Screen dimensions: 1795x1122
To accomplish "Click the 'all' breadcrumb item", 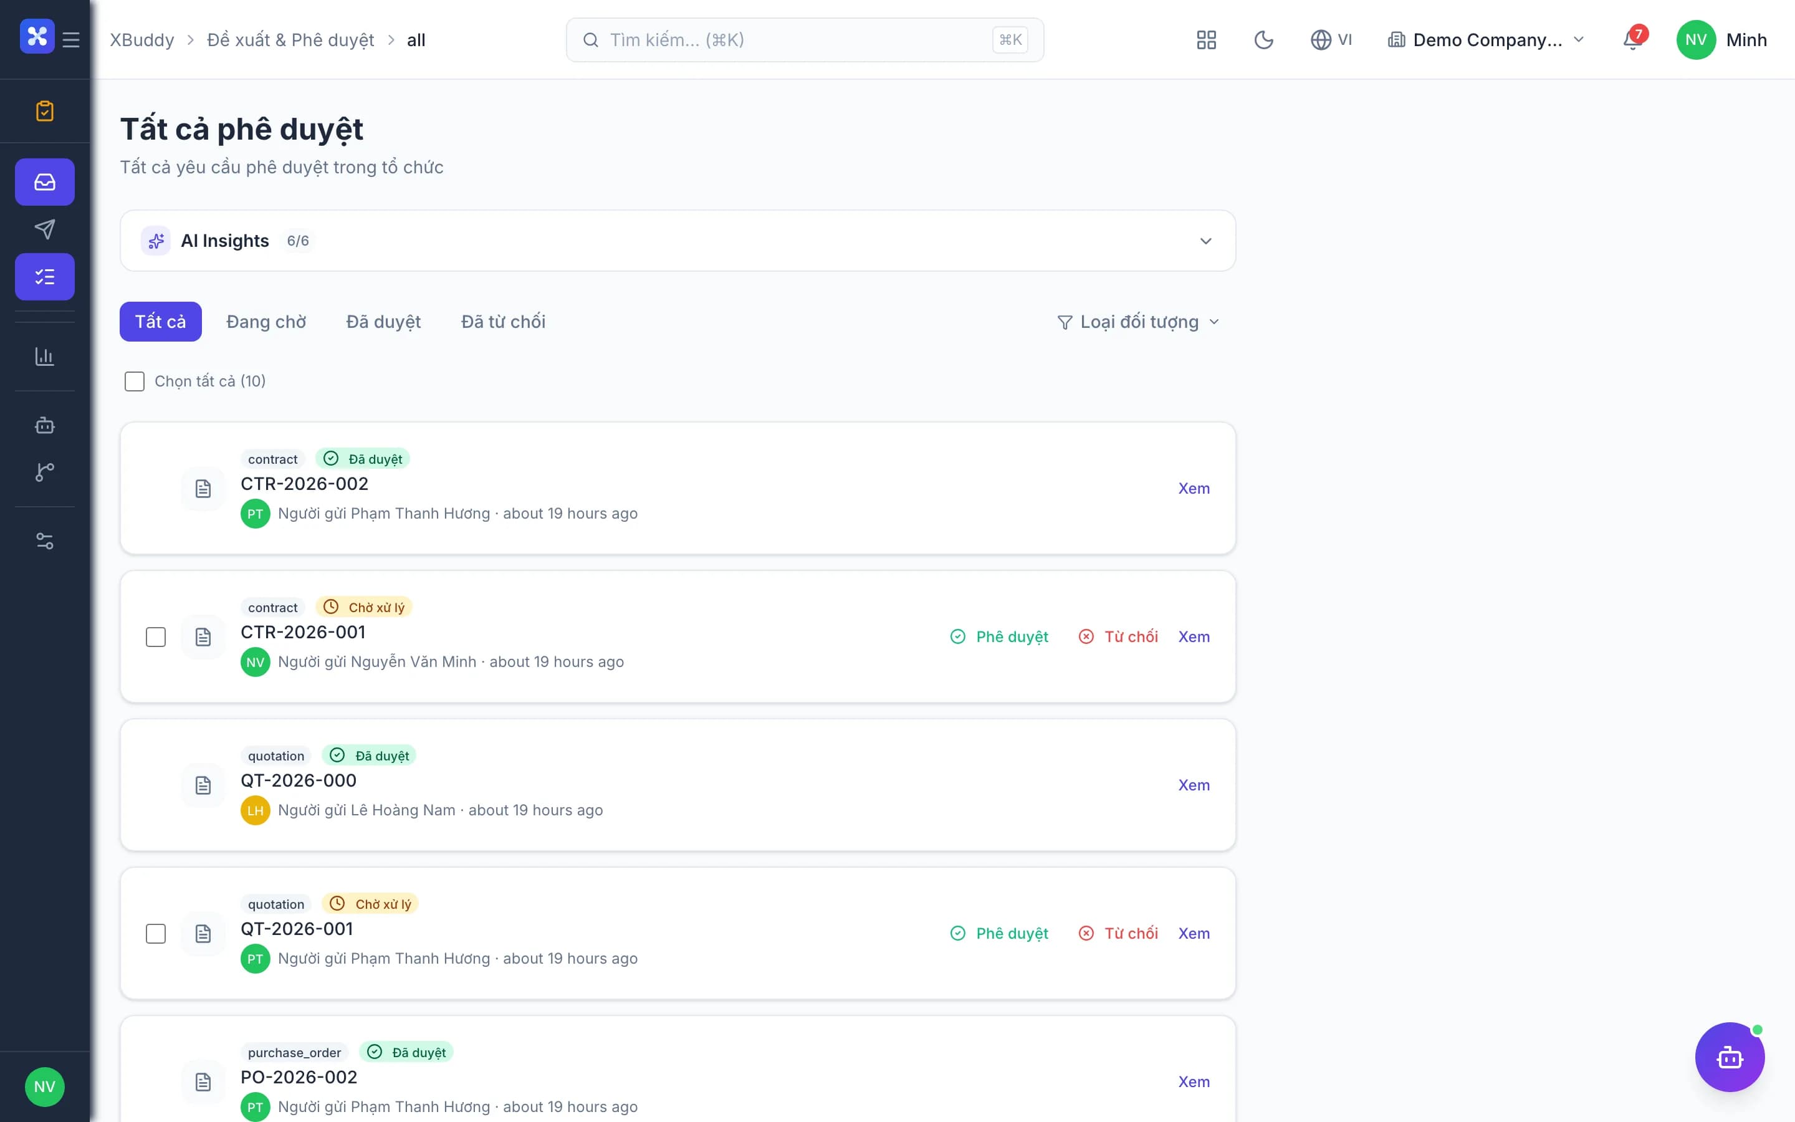I will tap(416, 40).
